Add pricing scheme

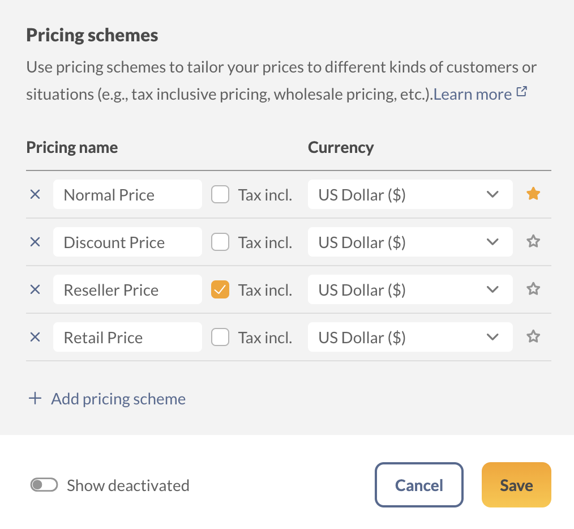point(108,399)
